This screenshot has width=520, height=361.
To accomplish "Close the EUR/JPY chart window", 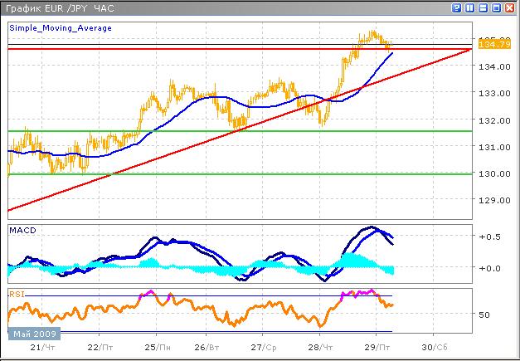I will click(510, 7).
